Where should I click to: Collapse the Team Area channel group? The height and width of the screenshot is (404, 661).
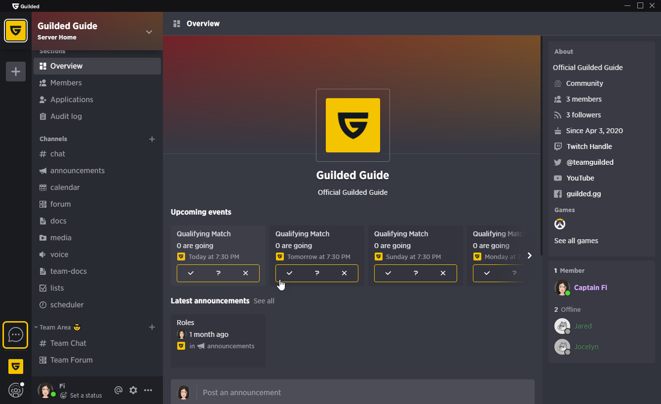click(x=36, y=327)
